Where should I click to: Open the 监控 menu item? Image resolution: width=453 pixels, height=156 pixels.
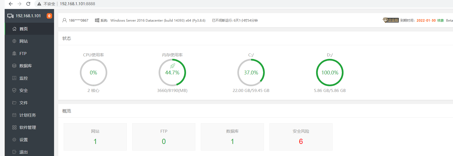[29, 78]
